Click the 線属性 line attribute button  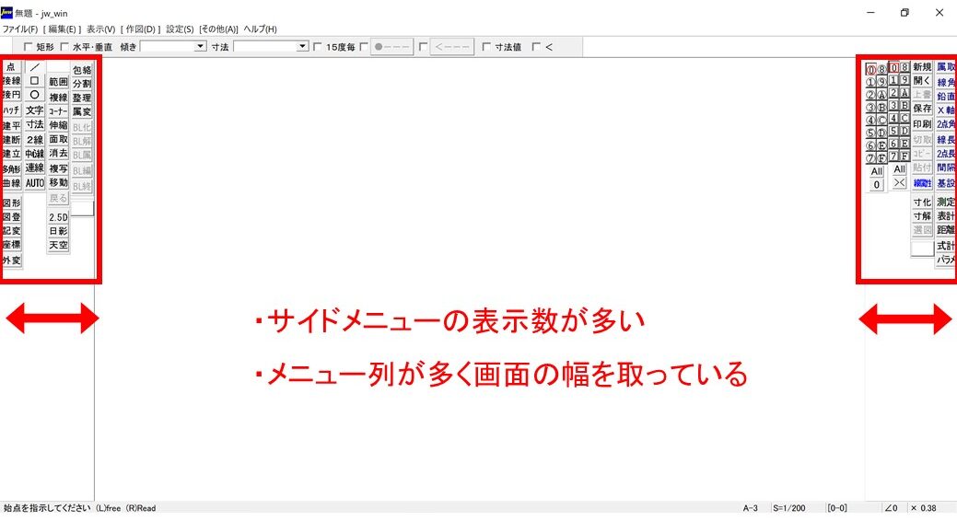[922, 183]
